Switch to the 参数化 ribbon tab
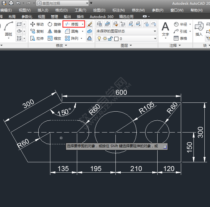The image size is (210, 207). (x=27, y=17)
